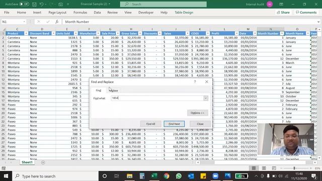The image size is (322, 181).
Task: Click the Share button
Action: tap(283, 12)
